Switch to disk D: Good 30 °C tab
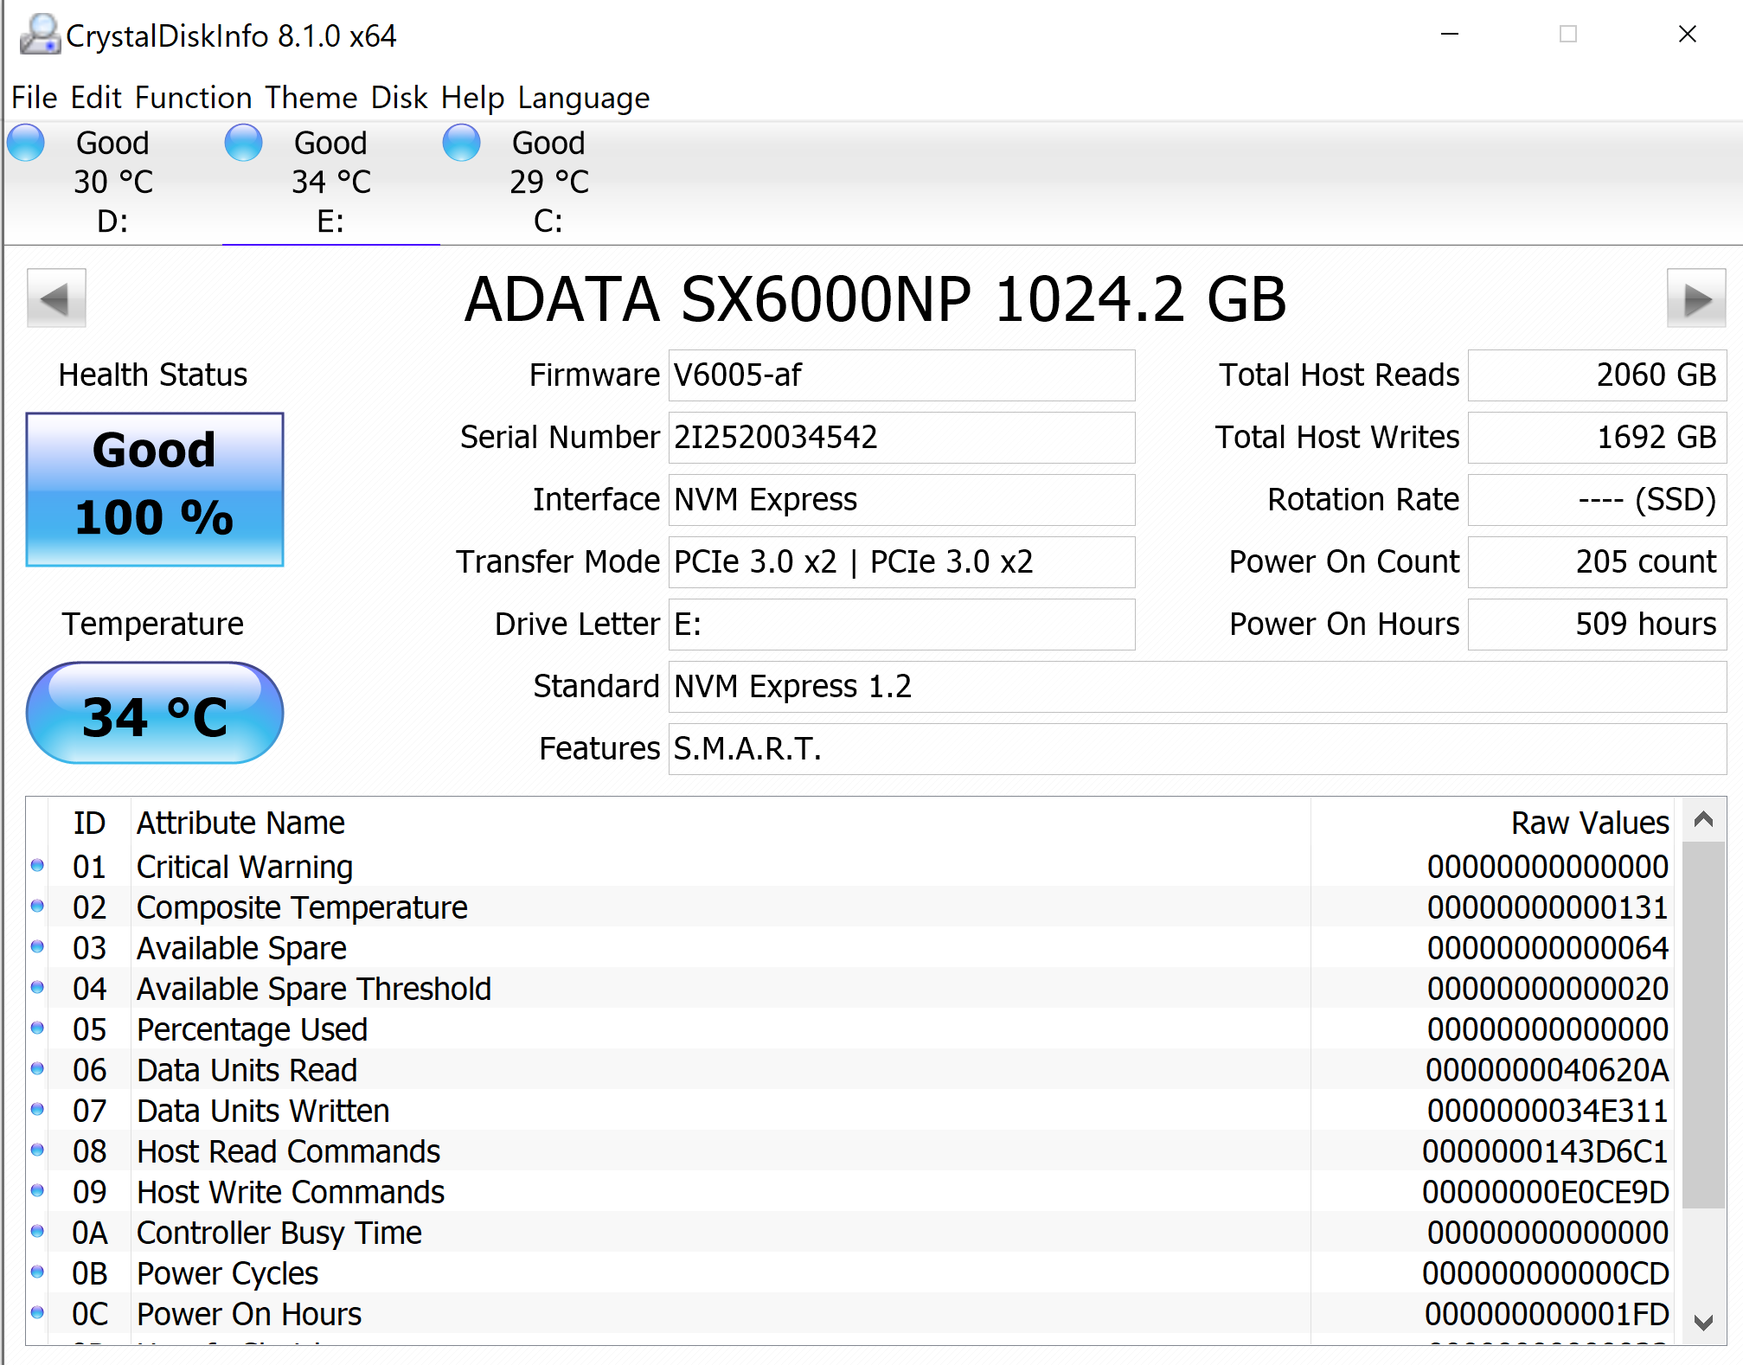1743x1365 pixels. 113,182
